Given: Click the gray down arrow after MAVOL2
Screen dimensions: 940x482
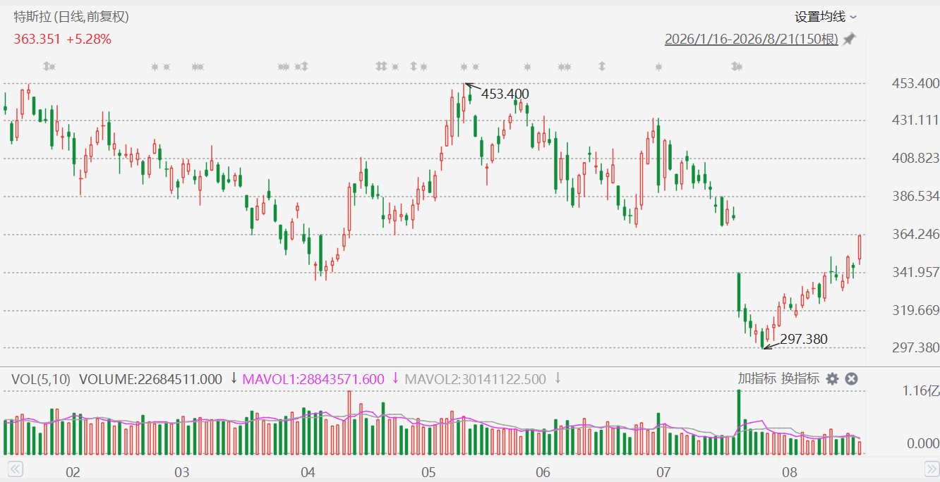Looking at the screenshot, I should pyautogui.click(x=558, y=378).
